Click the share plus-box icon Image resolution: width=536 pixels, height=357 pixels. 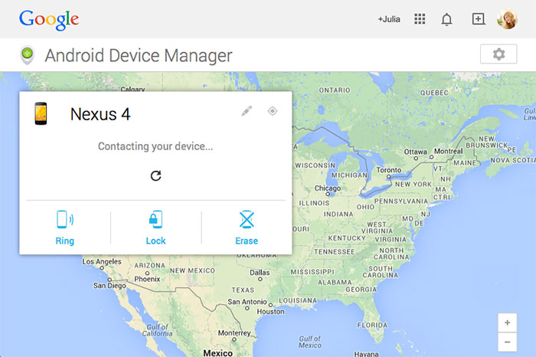point(479,19)
